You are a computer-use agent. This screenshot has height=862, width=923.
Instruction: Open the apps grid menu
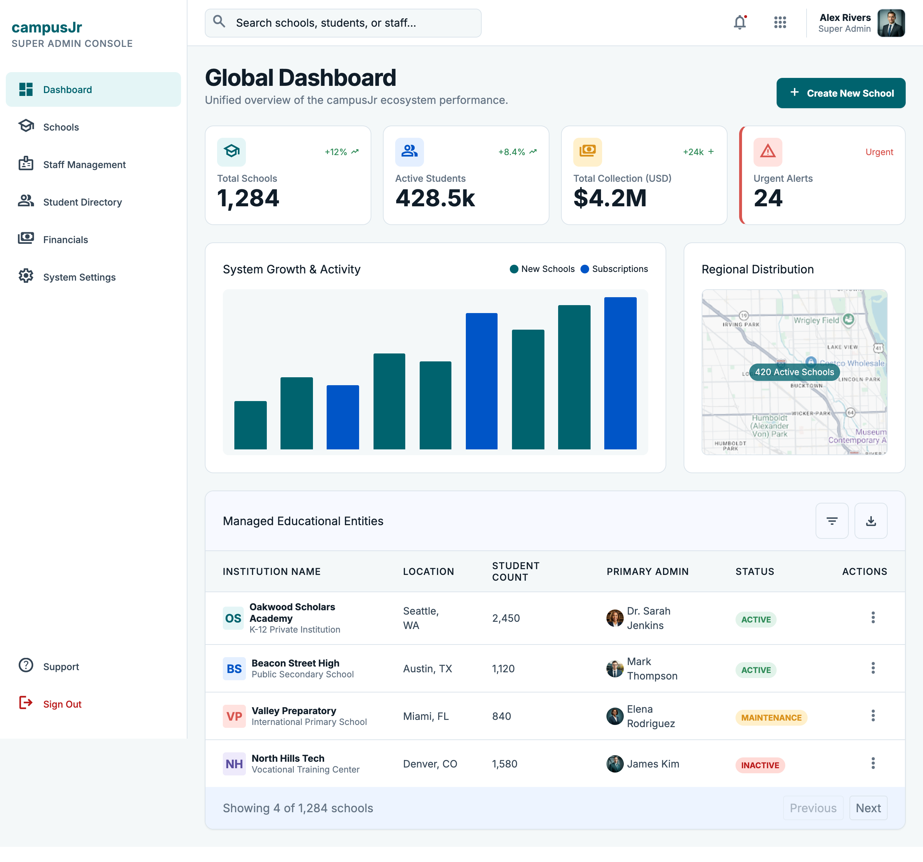pos(780,22)
